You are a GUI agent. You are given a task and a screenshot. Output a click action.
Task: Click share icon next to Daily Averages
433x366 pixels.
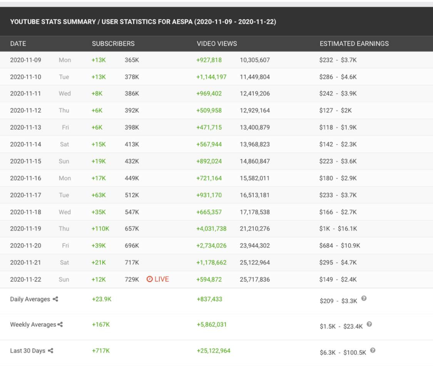pyautogui.click(x=55, y=299)
